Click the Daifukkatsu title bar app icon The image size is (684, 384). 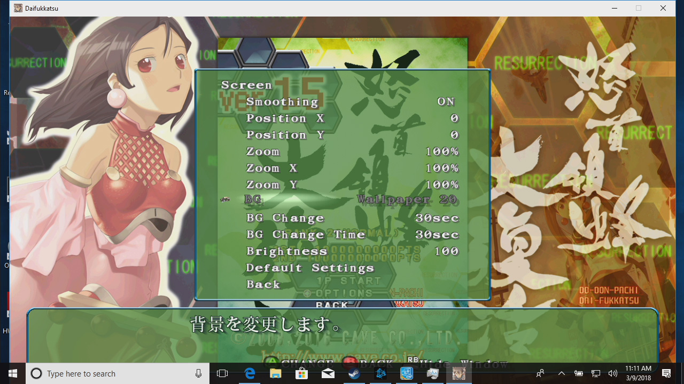18,8
